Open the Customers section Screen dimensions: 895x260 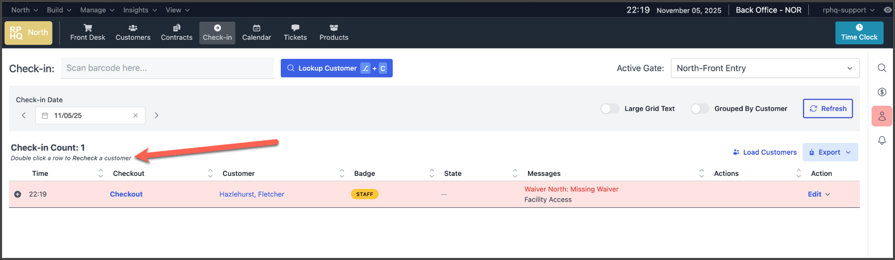point(133,32)
